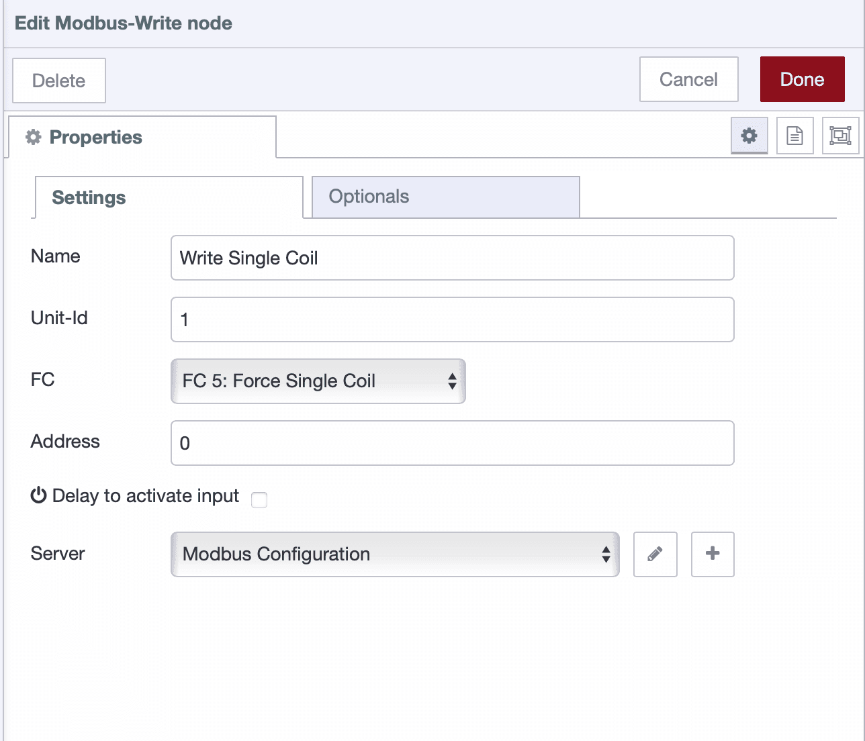Open the node properties gear panel
The height and width of the screenshot is (741, 865).
tap(749, 136)
